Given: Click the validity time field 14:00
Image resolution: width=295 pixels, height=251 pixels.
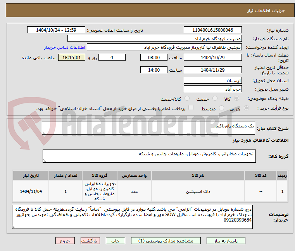Looking at the screenshot, I should coord(154,70).
